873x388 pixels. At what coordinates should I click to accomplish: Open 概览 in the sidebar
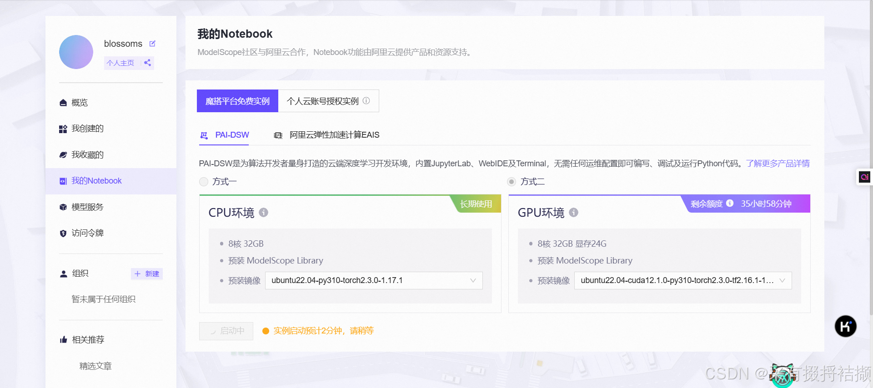coord(111,103)
